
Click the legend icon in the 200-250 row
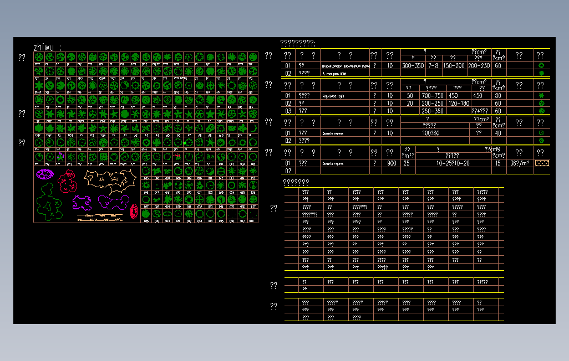point(541,104)
